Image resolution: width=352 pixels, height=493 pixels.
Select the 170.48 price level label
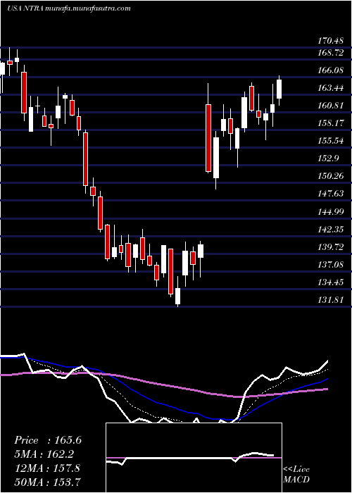(x=330, y=40)
